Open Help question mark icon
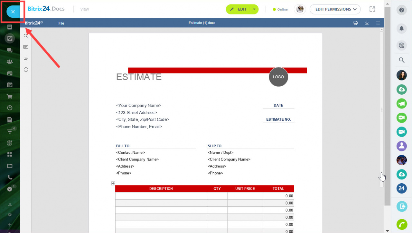The image size is (412, 233). (x=402, y=10)
